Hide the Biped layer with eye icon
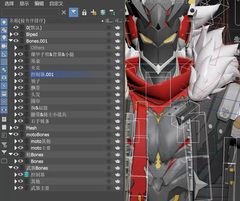 [16, 34]
